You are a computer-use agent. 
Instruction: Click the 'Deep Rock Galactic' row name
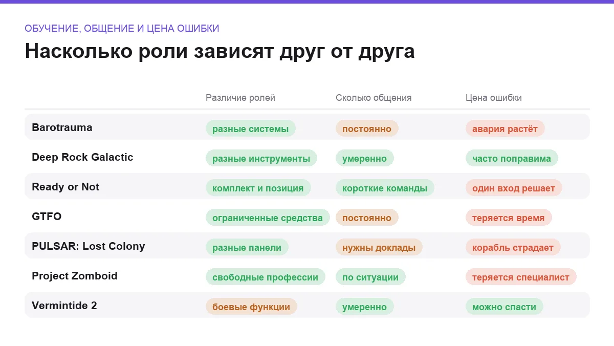pyautogui.click(x=82, y=157)
